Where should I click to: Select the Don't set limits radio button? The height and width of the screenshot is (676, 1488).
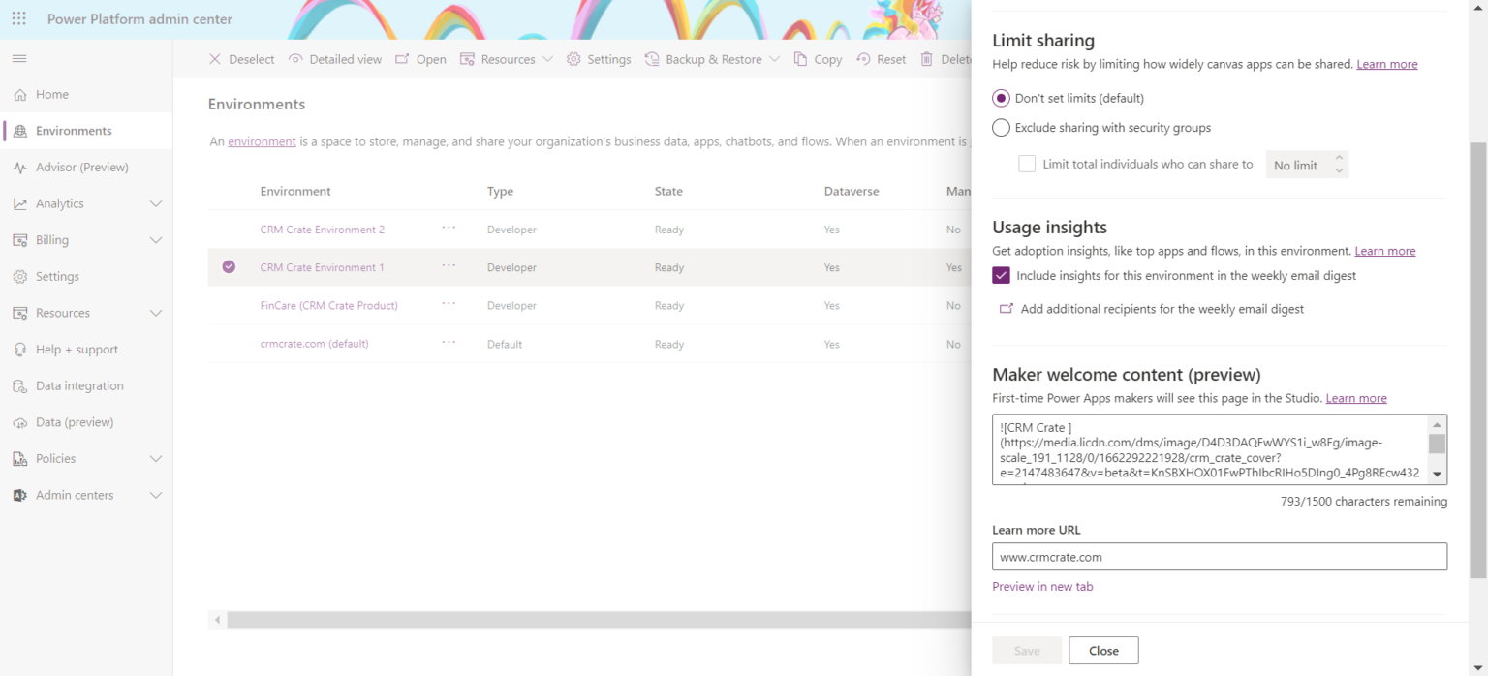coord(1000,98)
